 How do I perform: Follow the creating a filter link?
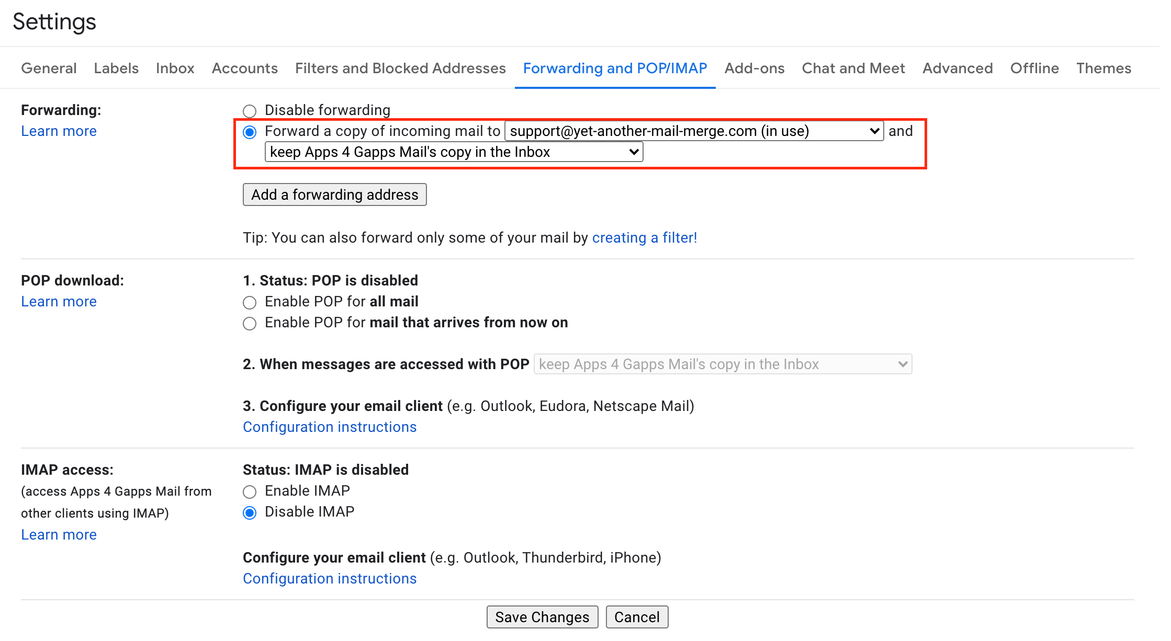tap(644, 238)
